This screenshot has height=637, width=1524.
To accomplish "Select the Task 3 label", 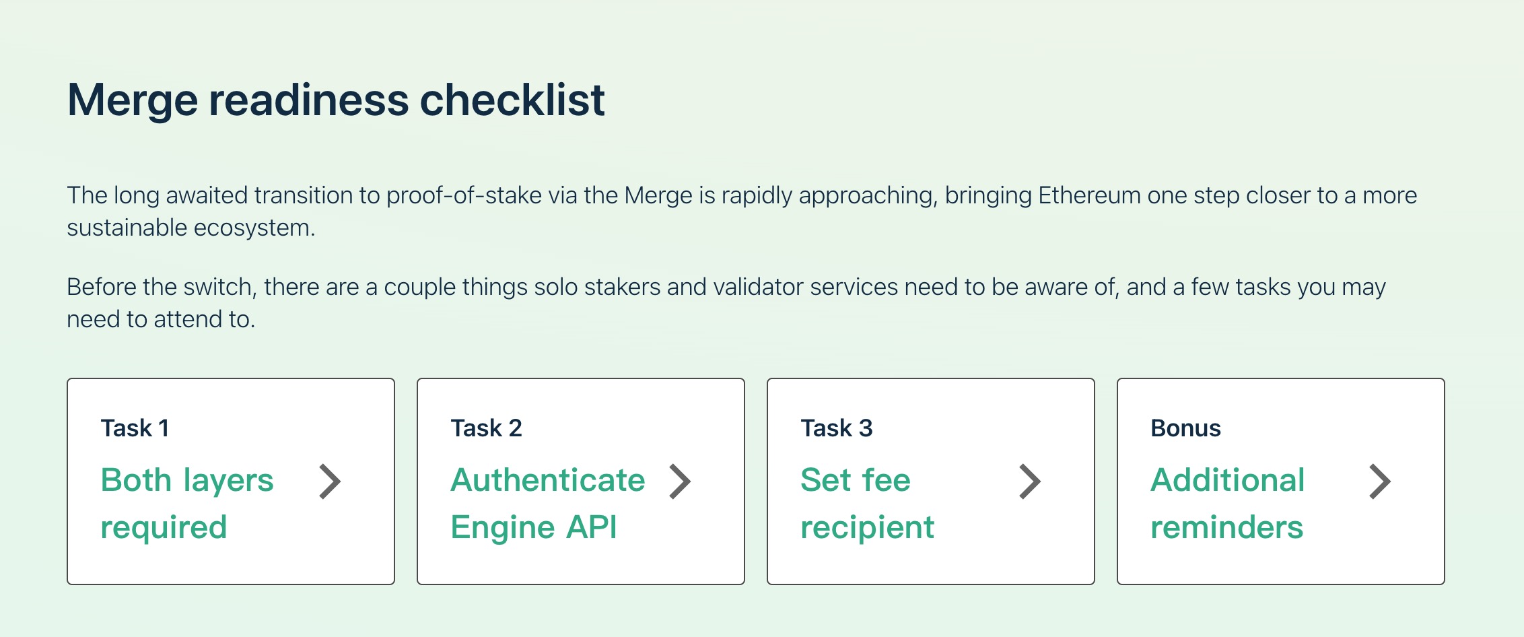I will click(x=837, y=428).
